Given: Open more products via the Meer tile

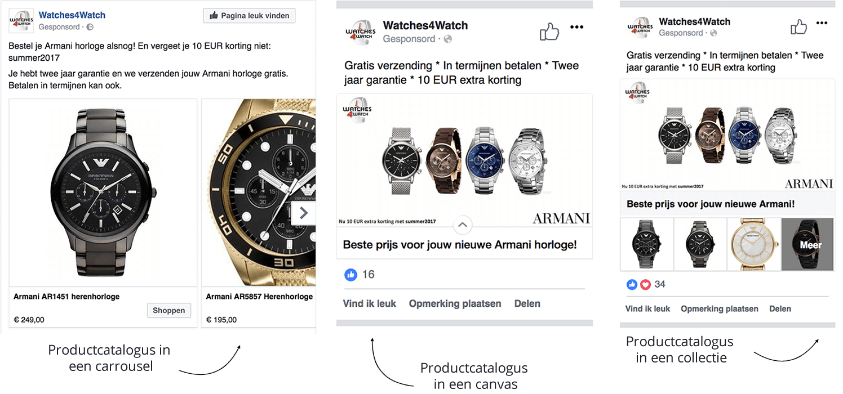Looking at the screenshot, I should (807, 244).
